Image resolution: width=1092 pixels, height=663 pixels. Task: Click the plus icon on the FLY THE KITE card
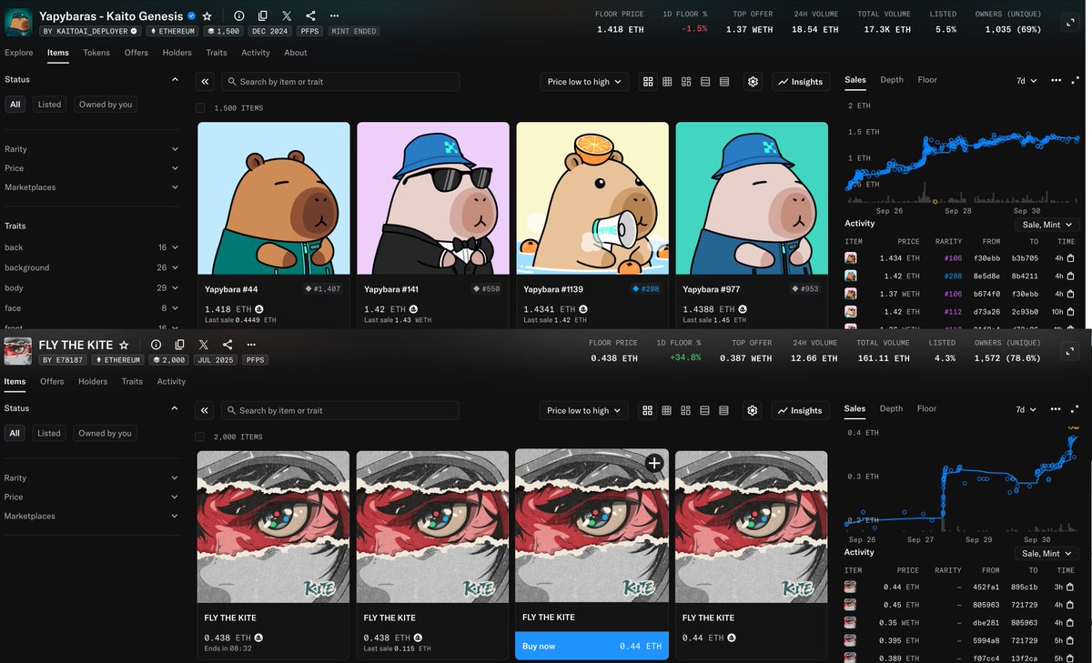click(653, 464)
